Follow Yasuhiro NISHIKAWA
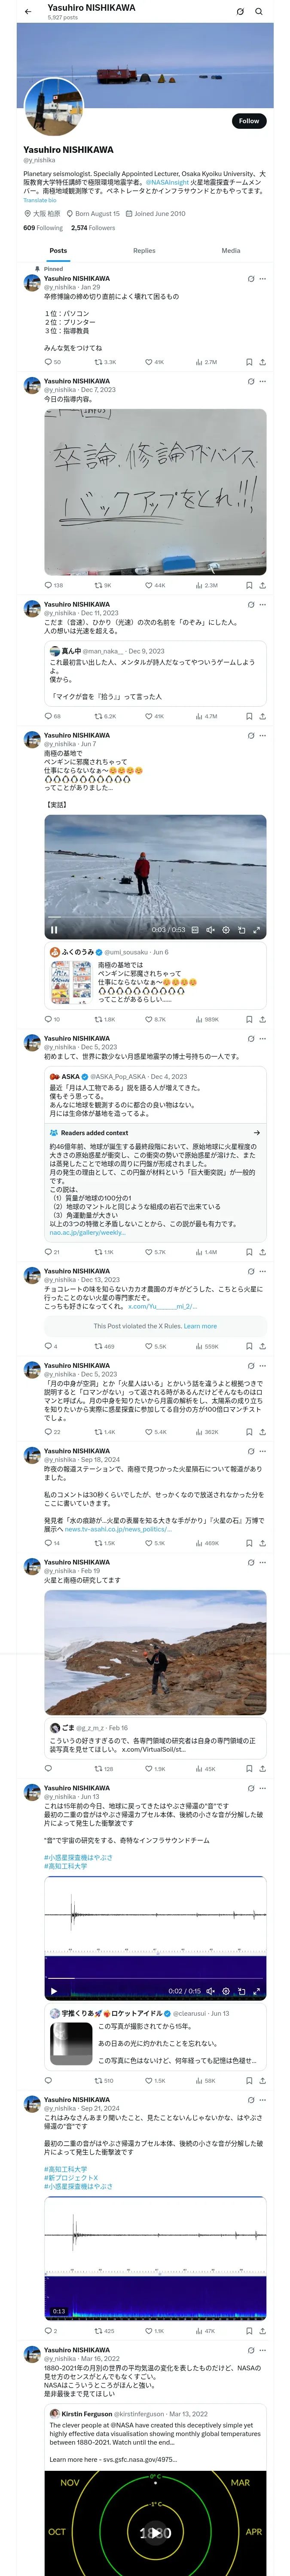This screenshot has width=290, height=2576. 248,121
